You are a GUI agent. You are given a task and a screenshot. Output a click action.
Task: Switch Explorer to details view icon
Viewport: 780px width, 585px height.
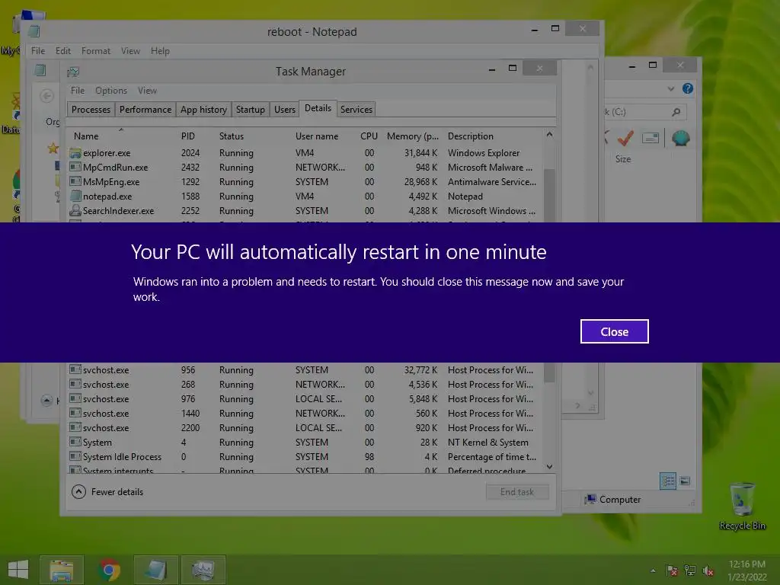(667, 481)
